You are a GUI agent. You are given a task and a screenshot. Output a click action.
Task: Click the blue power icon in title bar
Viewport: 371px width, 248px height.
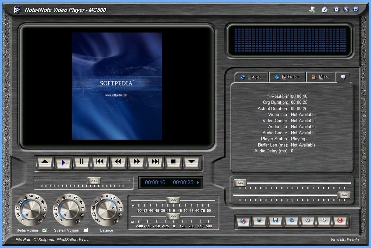356,10
